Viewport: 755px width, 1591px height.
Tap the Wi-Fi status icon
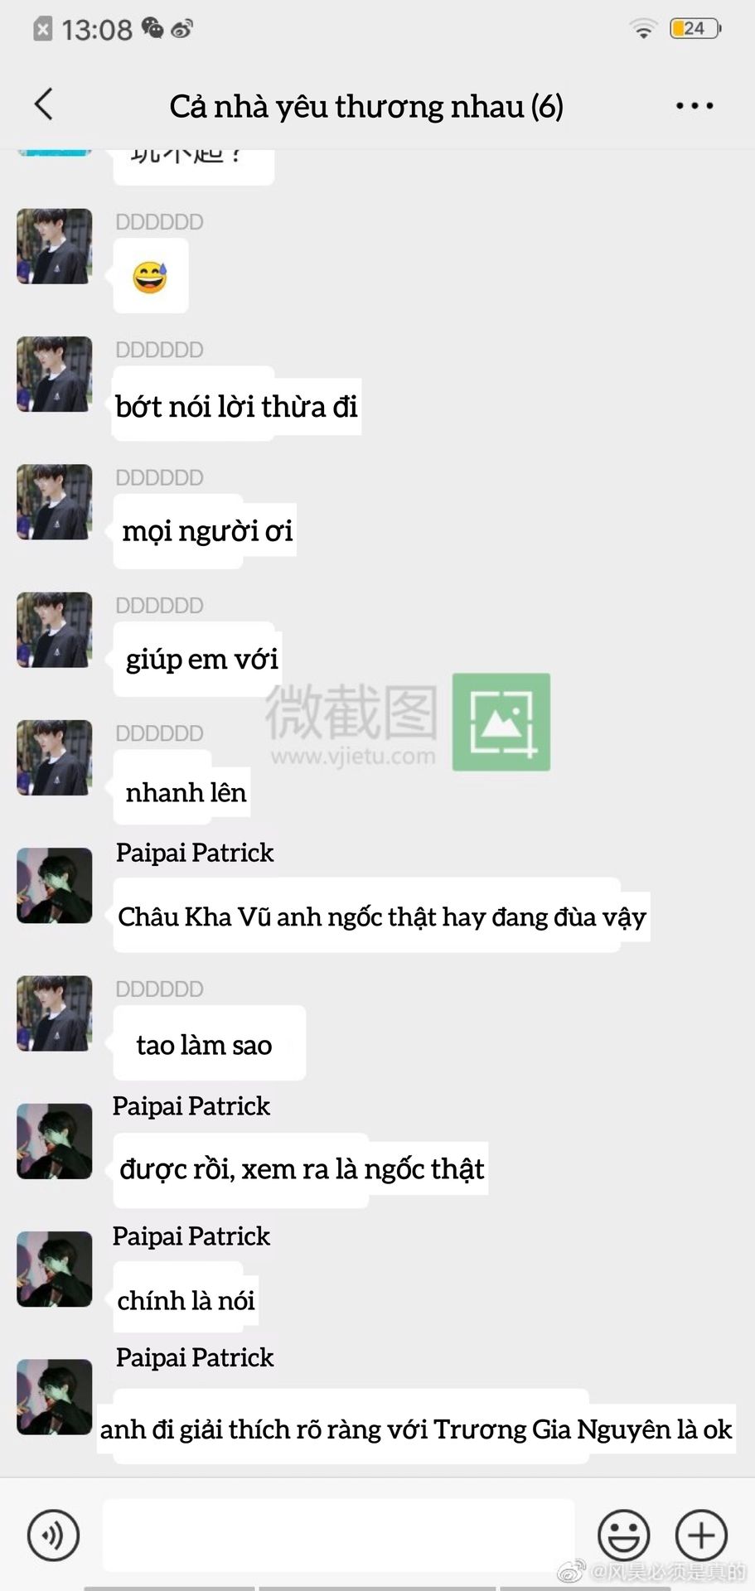coord(642,29)
